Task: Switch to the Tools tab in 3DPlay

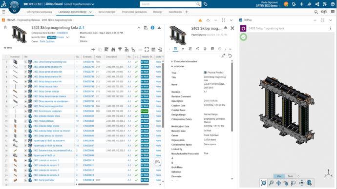Action: [291, 176]
